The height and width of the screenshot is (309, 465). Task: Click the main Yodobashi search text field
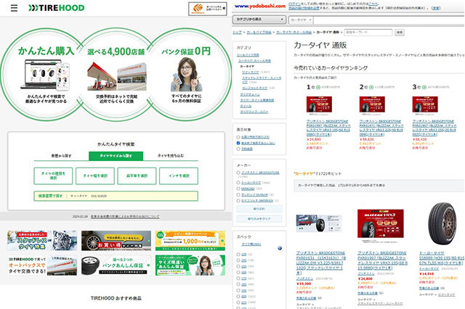click(x=389, y=20)
